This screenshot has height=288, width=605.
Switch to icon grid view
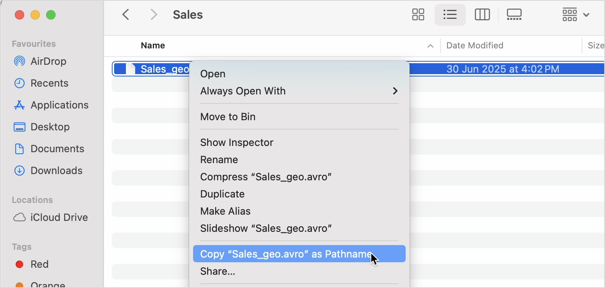pyautogui.click(x=418, y=15)
